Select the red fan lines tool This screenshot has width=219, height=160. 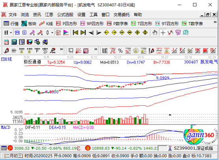coord(78,51)
